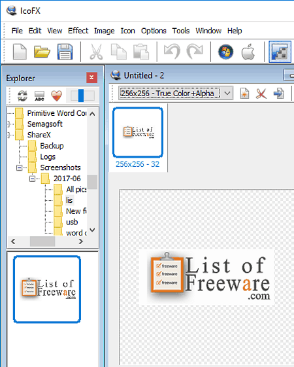Redo with the curved right arrow

195,51
